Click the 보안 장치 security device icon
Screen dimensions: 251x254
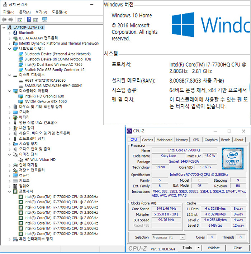(x=15, y=128)
